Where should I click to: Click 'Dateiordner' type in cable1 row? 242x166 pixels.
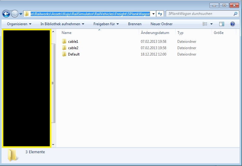(x=187, y=42)
